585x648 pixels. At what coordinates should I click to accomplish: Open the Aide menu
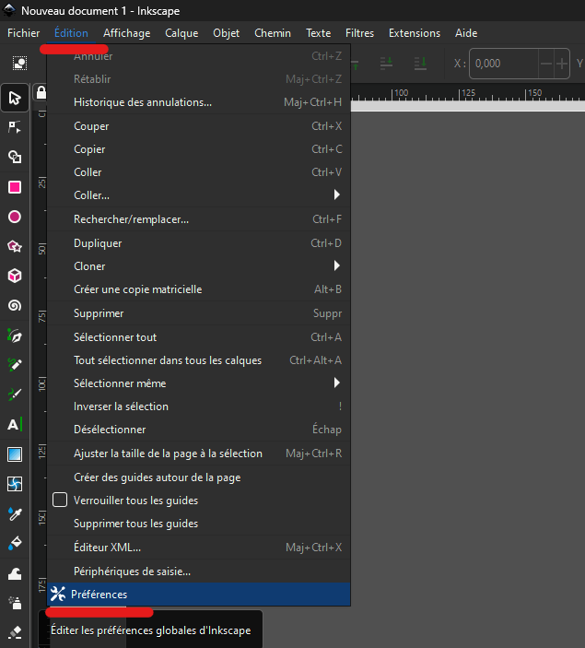click(466, 33)
